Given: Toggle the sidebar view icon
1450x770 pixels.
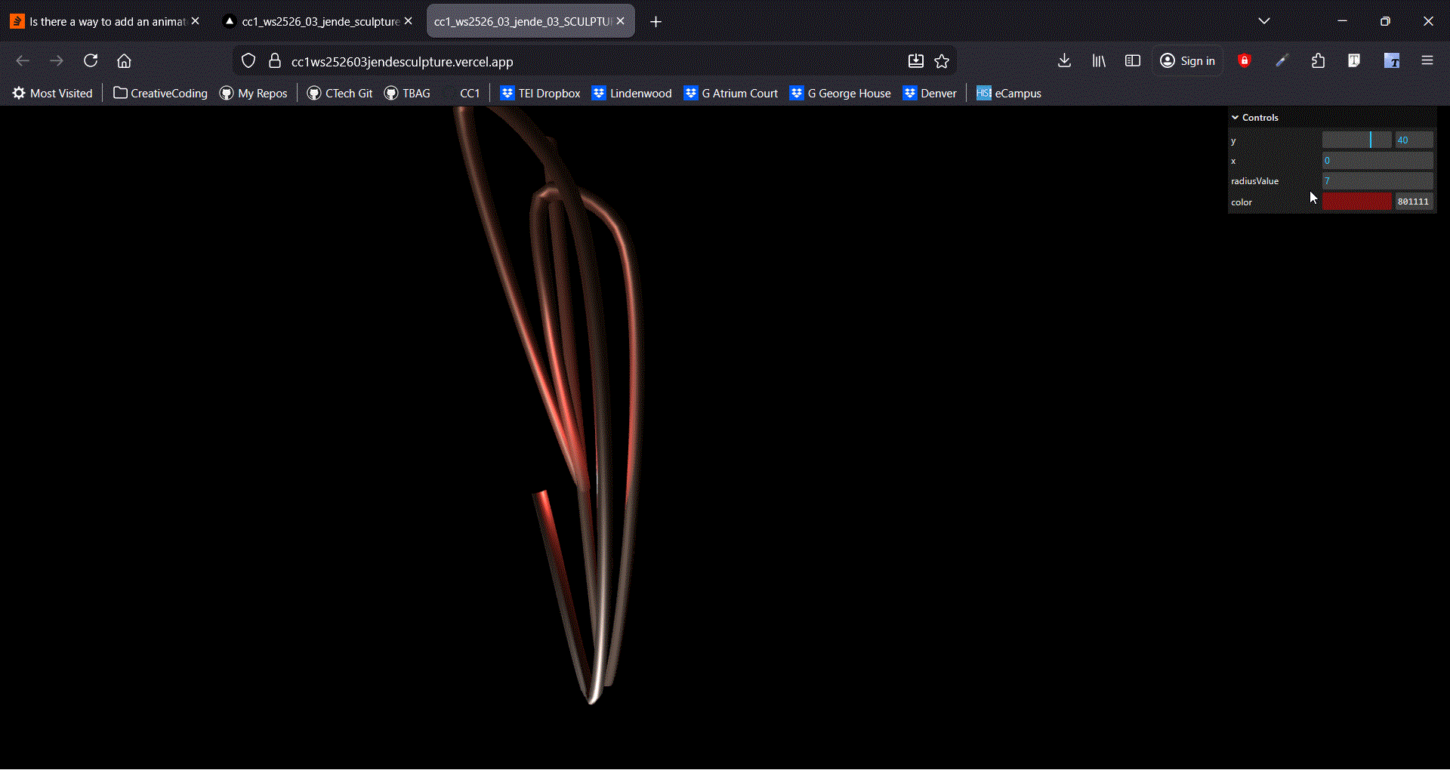Looking at the screenshot, I should coord(1132,61).
